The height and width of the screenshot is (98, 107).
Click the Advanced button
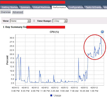pyautogui.click(x=18, y=12)
